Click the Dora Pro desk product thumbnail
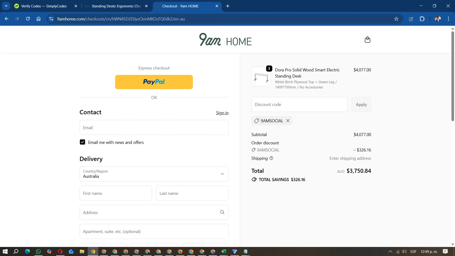The width and height of the screenshot is (455, 256). click(x=261, y=76)
